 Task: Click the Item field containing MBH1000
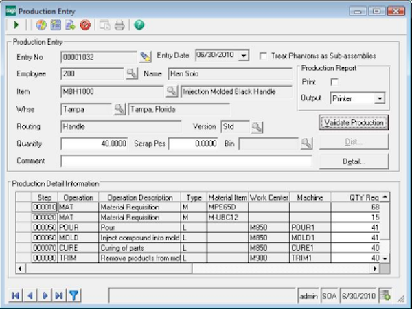[x=112, y=91]
